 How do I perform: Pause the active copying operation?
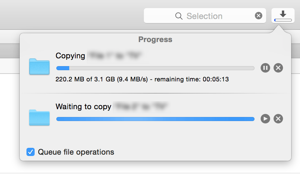(x=265, y=68)
